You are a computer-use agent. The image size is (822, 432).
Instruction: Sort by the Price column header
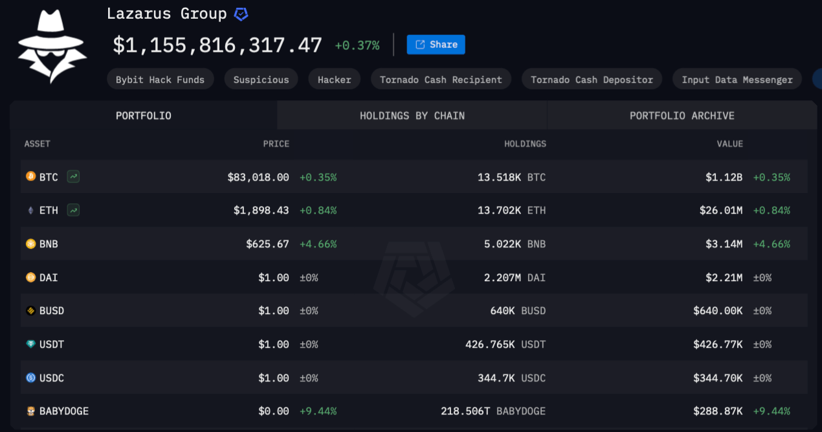[276, 144]
